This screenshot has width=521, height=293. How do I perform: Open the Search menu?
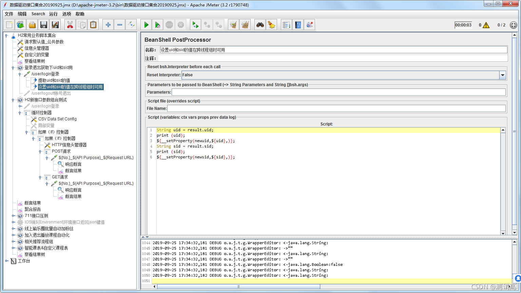(38, 14)
